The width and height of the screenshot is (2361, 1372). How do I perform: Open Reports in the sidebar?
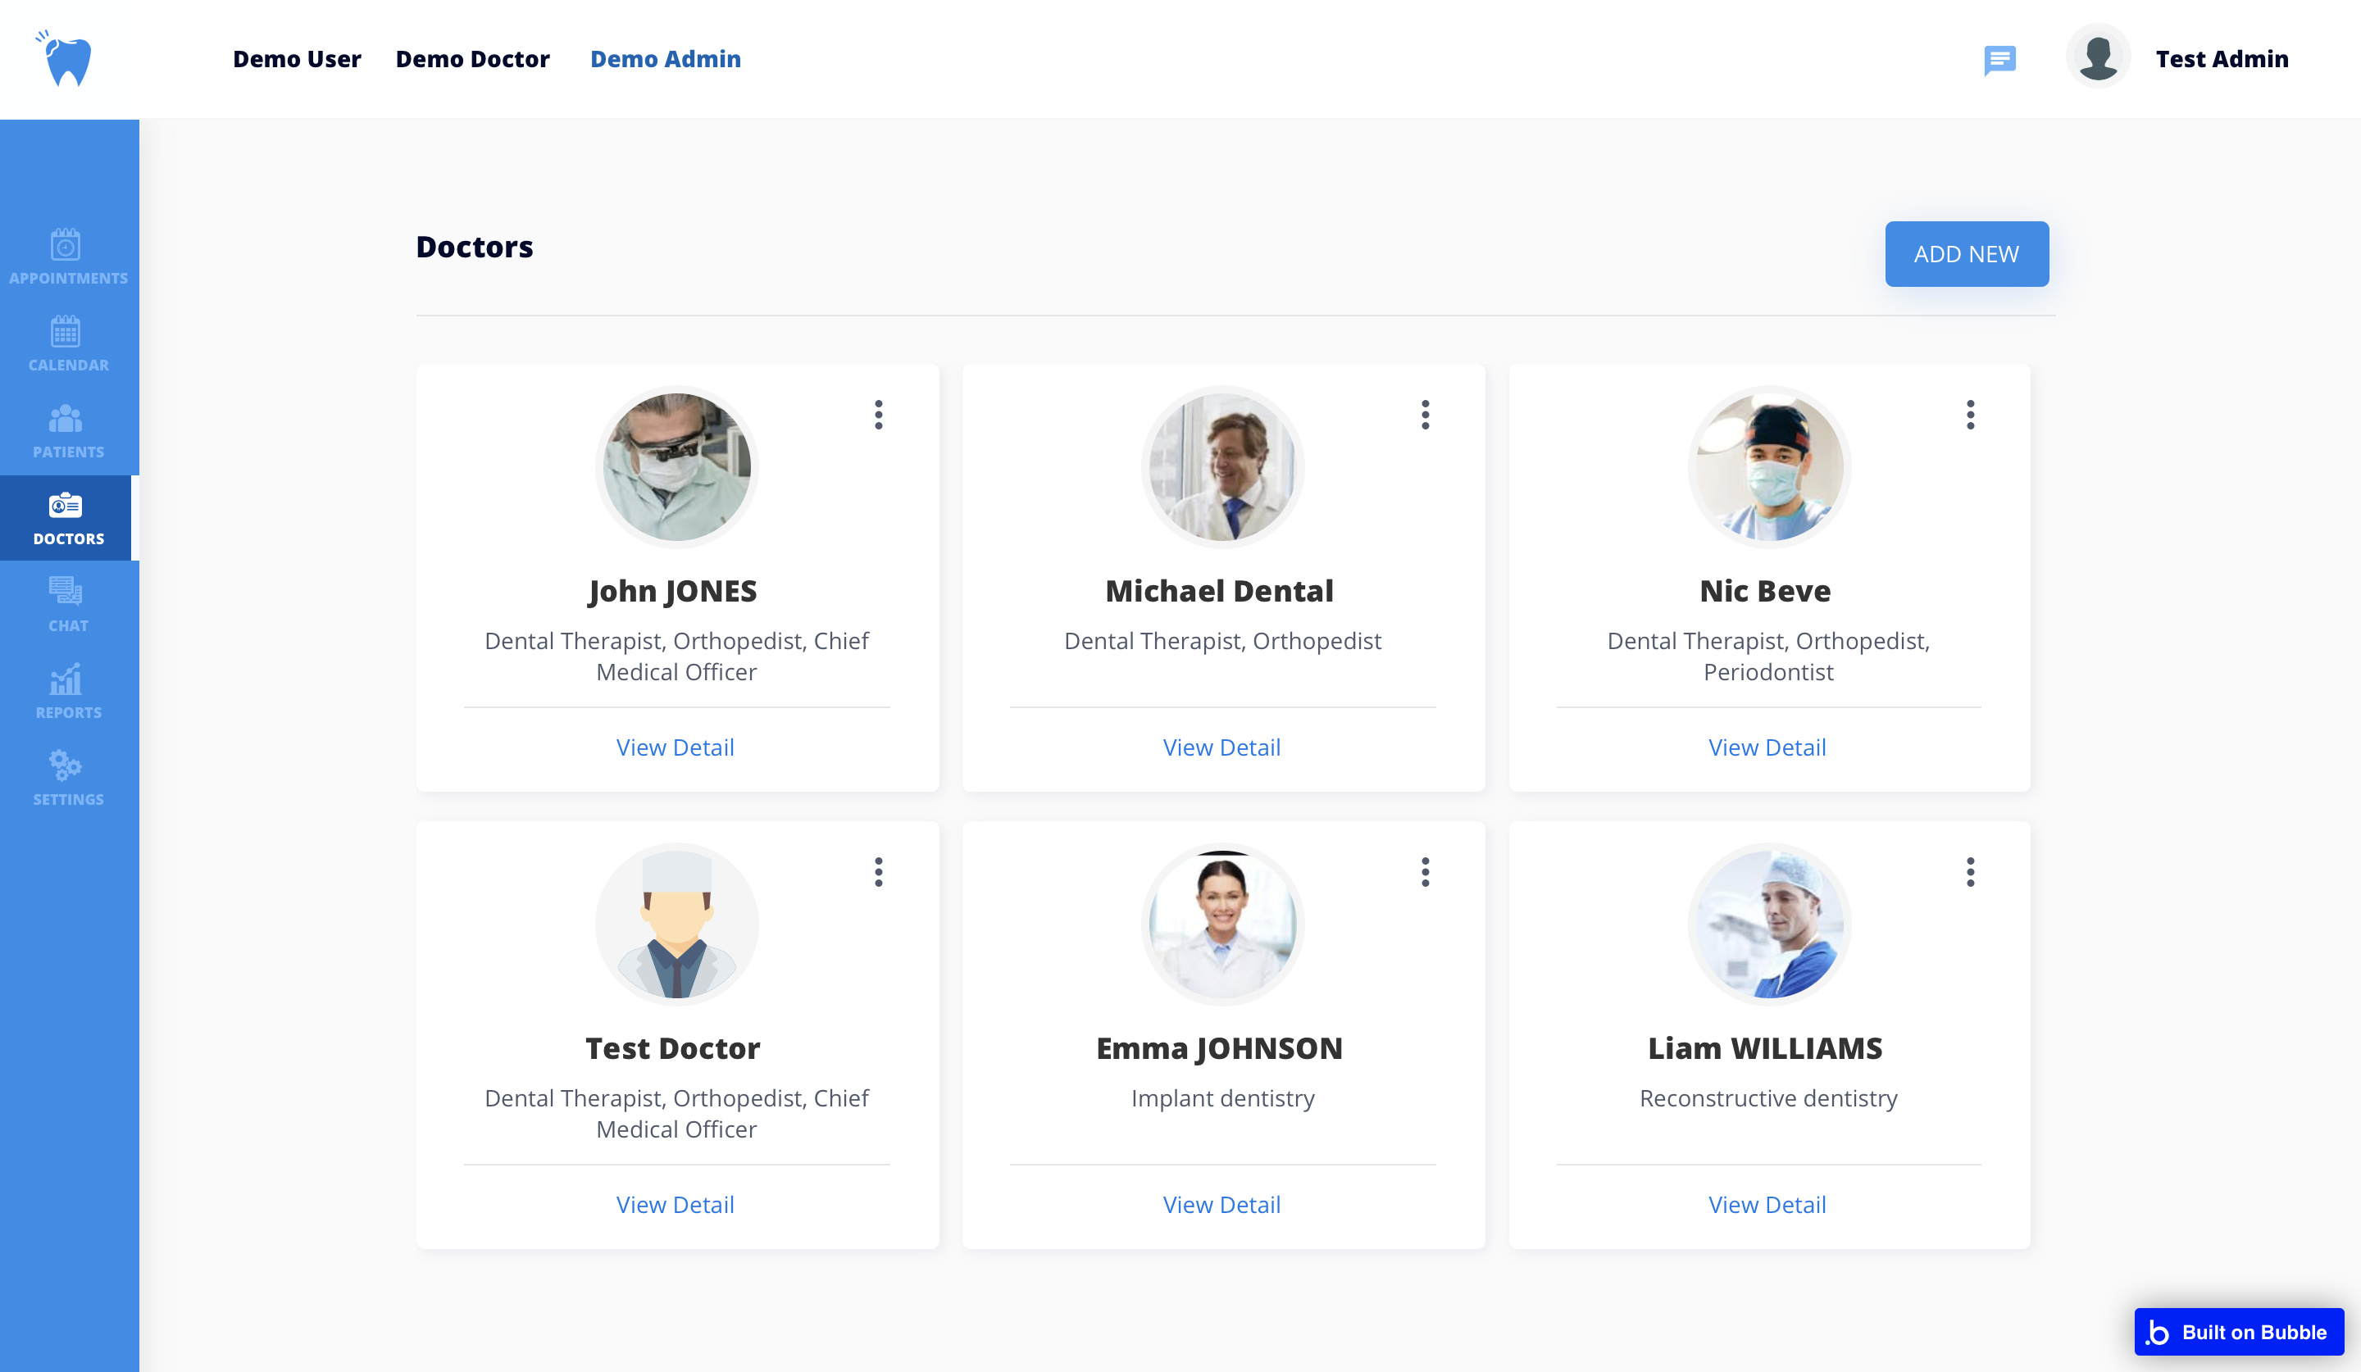pyautogui.click(x=68, y=692)
